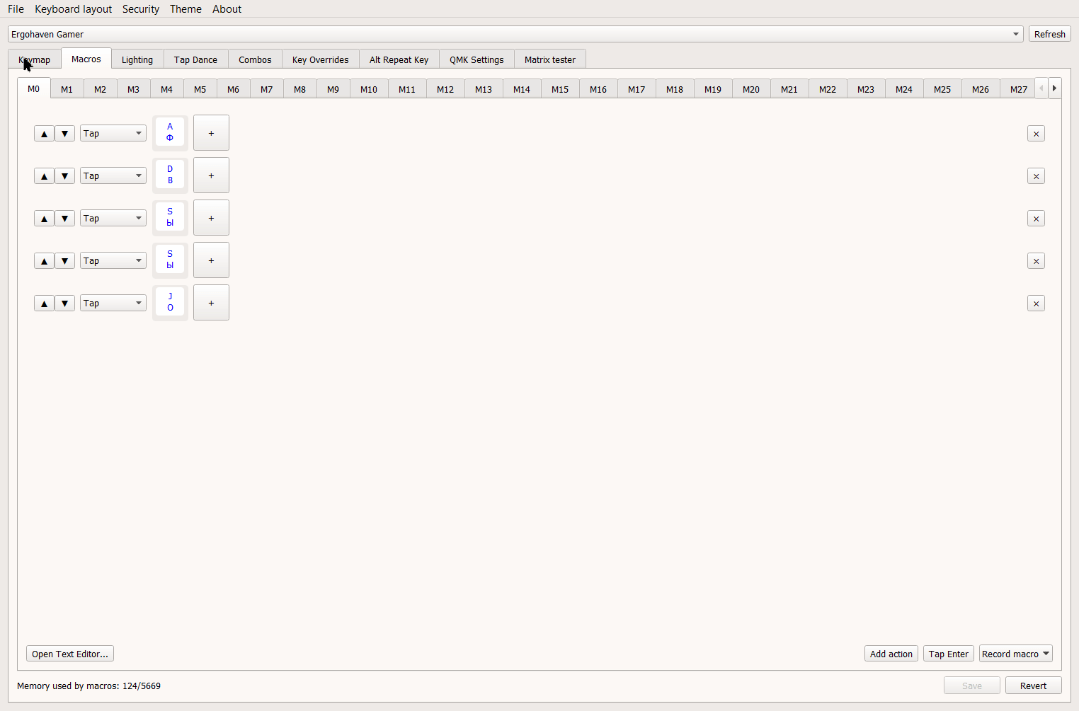Move the D key action up
The height and width of the screenshot is (711, 1079).
44,176
